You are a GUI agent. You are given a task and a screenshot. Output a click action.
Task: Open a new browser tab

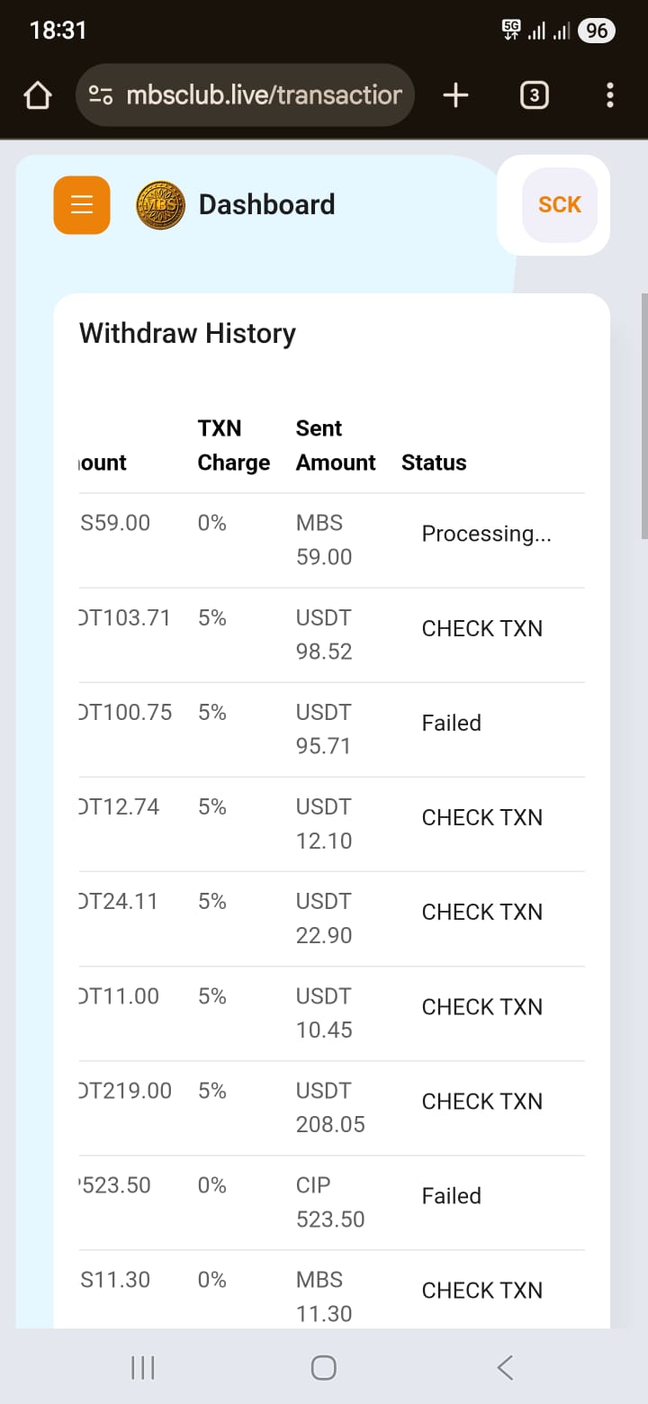click(x=456, y=95)
